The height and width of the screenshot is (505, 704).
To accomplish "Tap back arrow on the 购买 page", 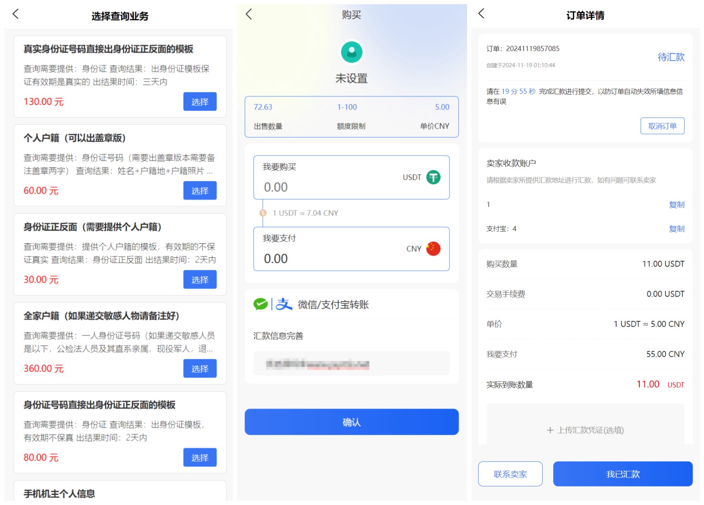I will pos(249,14).
